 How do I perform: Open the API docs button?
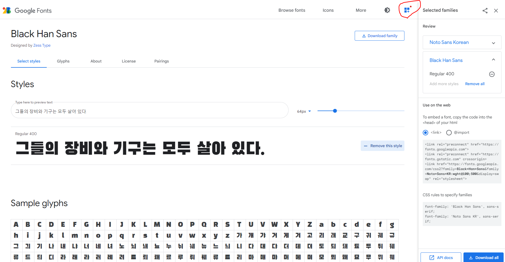(441, 258)
